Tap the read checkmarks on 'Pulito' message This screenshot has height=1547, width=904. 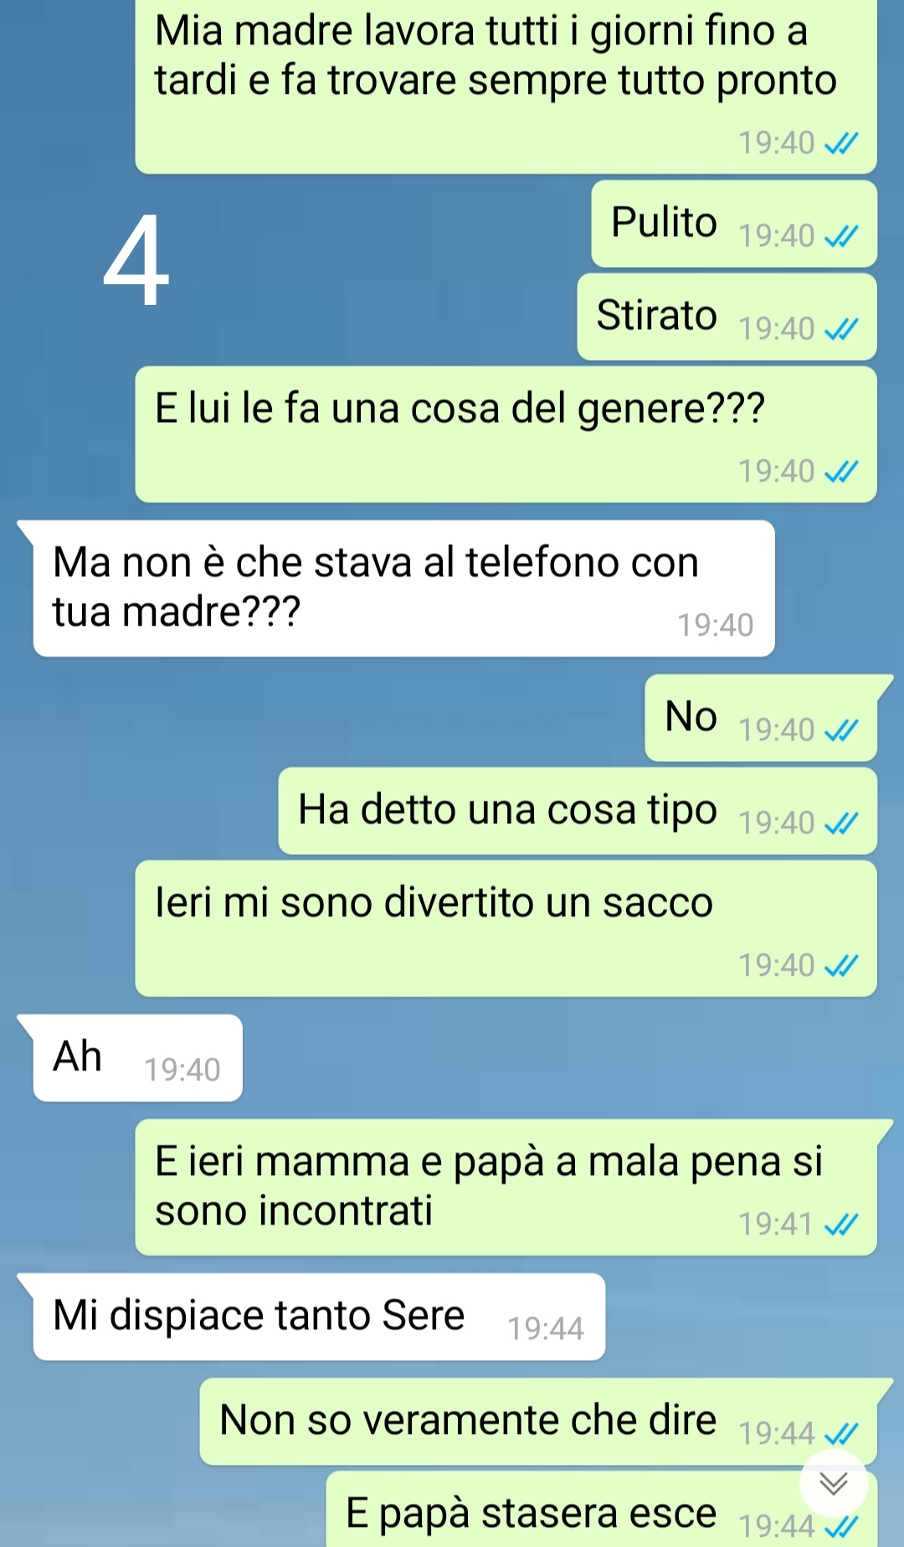pyautogui.click(x=841, y=237)
